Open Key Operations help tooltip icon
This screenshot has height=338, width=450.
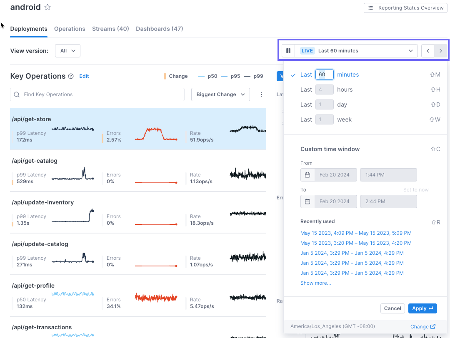[71, 76]
